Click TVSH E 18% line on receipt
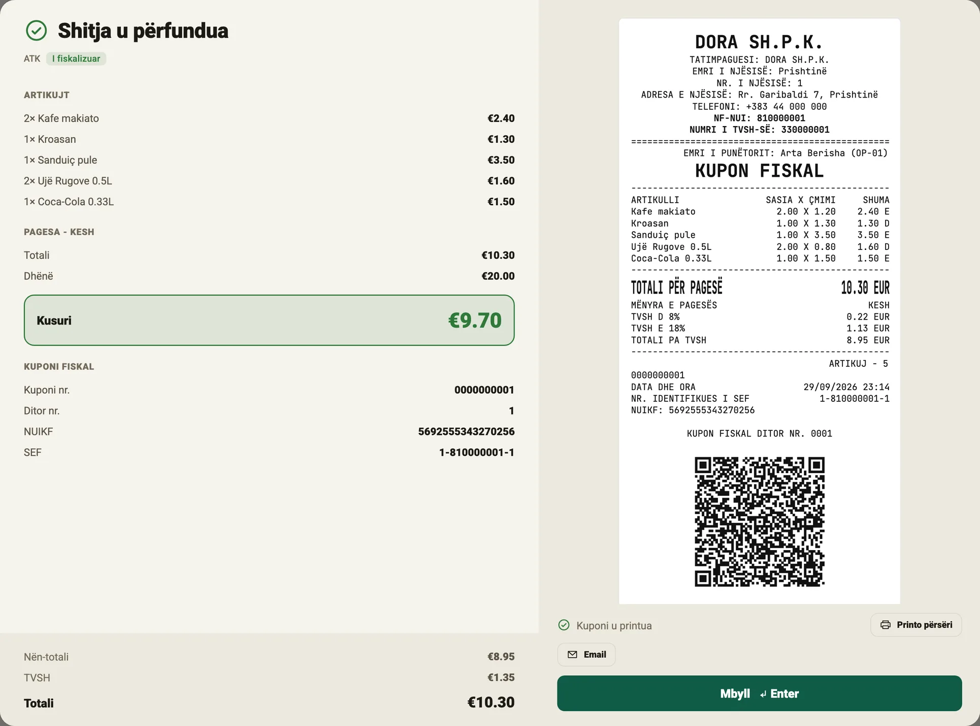 (x=760, y=328)
